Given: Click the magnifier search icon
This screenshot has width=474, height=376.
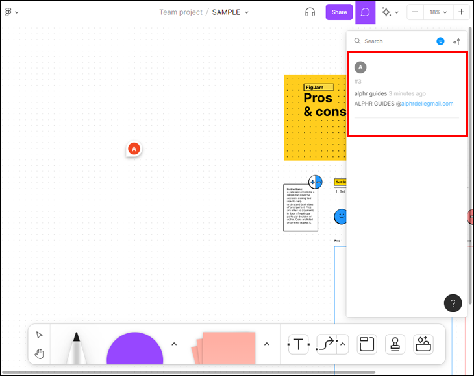Looking at the screenshot, I should click(x=357, y=41).
